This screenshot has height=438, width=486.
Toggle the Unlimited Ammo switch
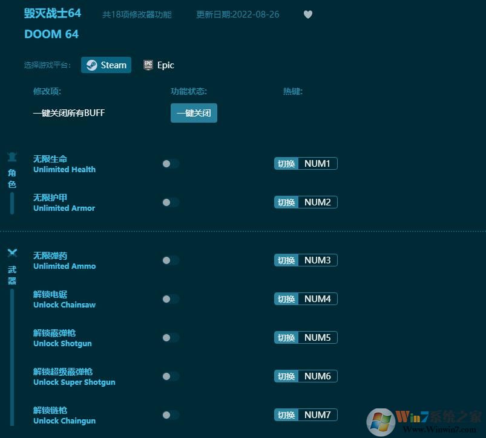[x=170, y=260]
